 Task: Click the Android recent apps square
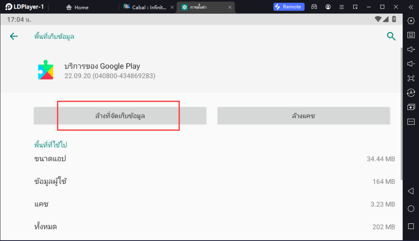pyautogui.click(x=411, y=226)
